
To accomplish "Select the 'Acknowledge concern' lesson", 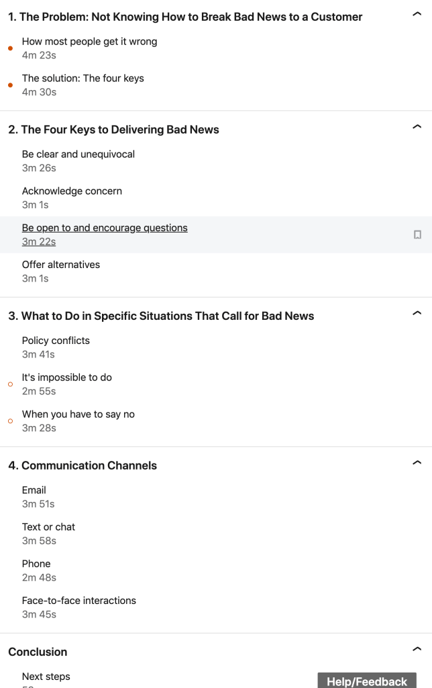I will (x=72, y=191).
